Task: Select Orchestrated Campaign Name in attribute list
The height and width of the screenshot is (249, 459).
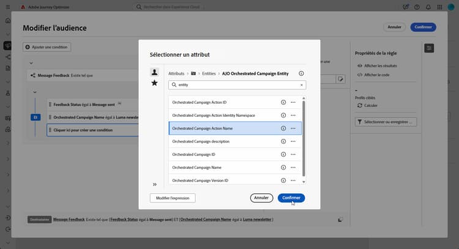Action: click(x=235, y=168)
